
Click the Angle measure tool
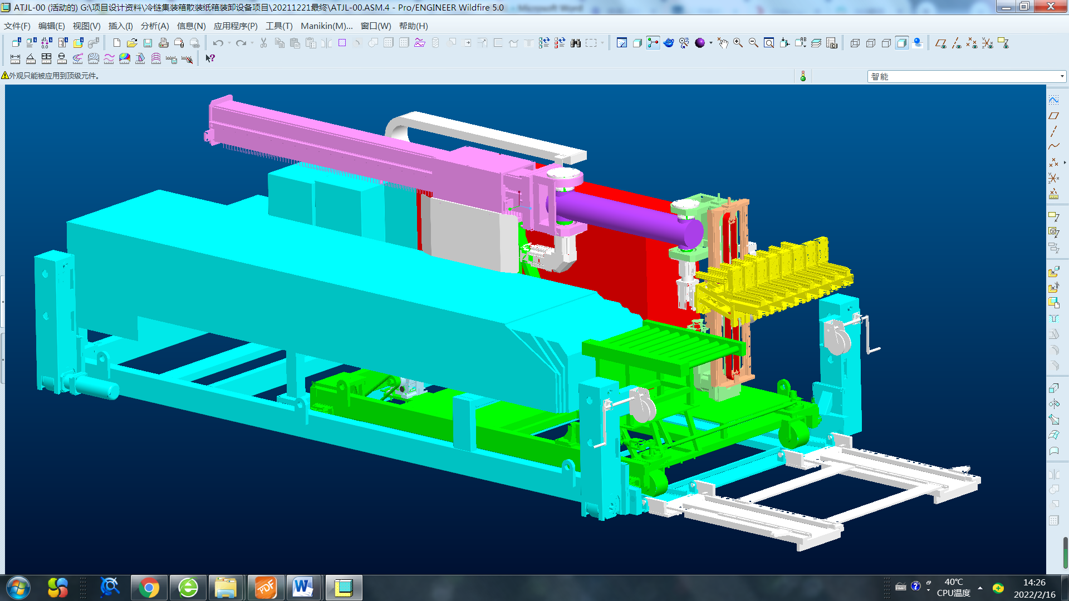pos(31,58)
